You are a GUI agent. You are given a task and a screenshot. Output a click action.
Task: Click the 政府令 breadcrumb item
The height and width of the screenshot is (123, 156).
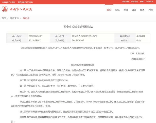26,18
